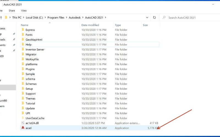Sort by the Name column header
Viewport: 220px width, 137px height.
tap(25, 25)
